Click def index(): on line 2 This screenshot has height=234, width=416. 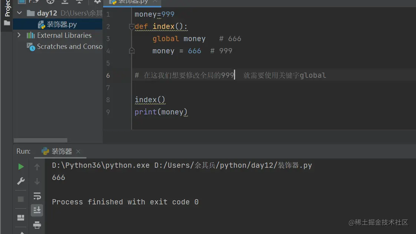tap(161, 27)
